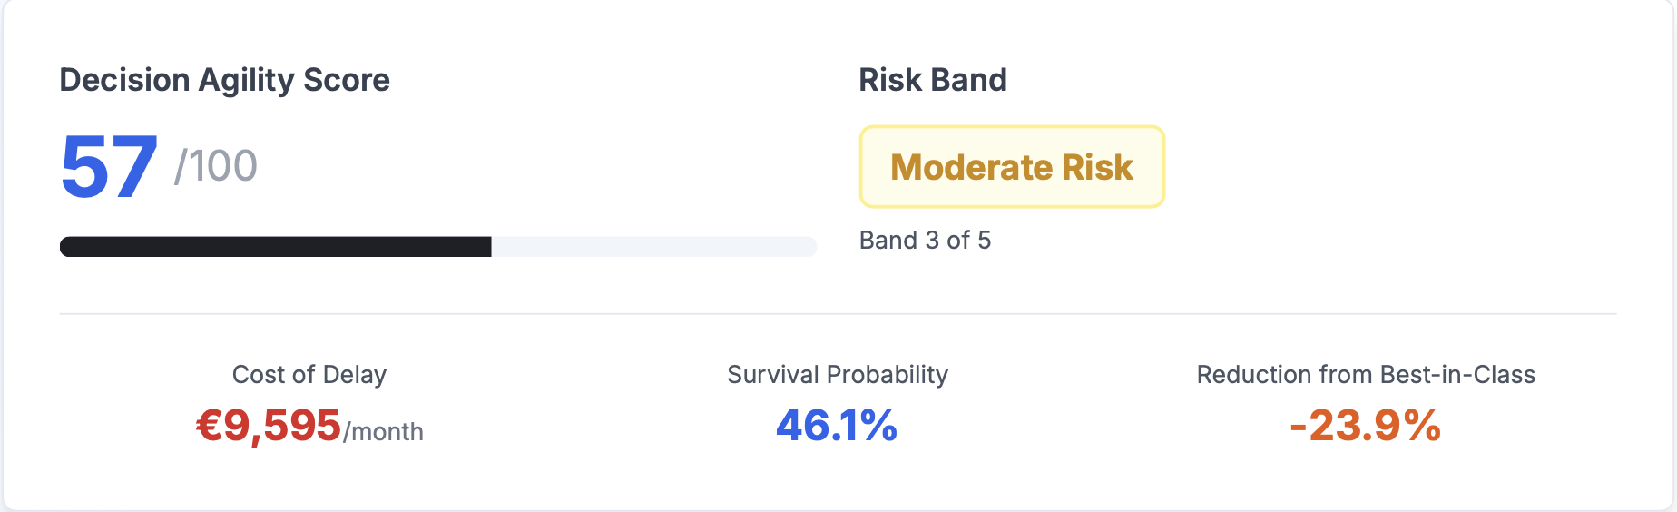Click the minus sign before 23.9%
The width and height of the screenshot is (1677, 512).
click(1298, 428)
